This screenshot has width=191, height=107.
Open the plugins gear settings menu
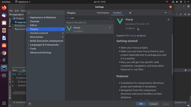130,13
